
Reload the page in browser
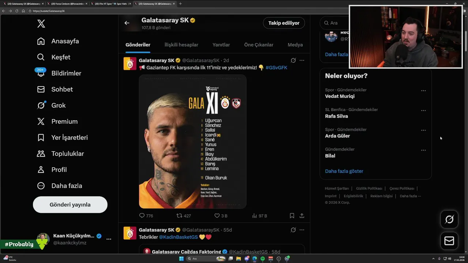[x=17, y=11]
